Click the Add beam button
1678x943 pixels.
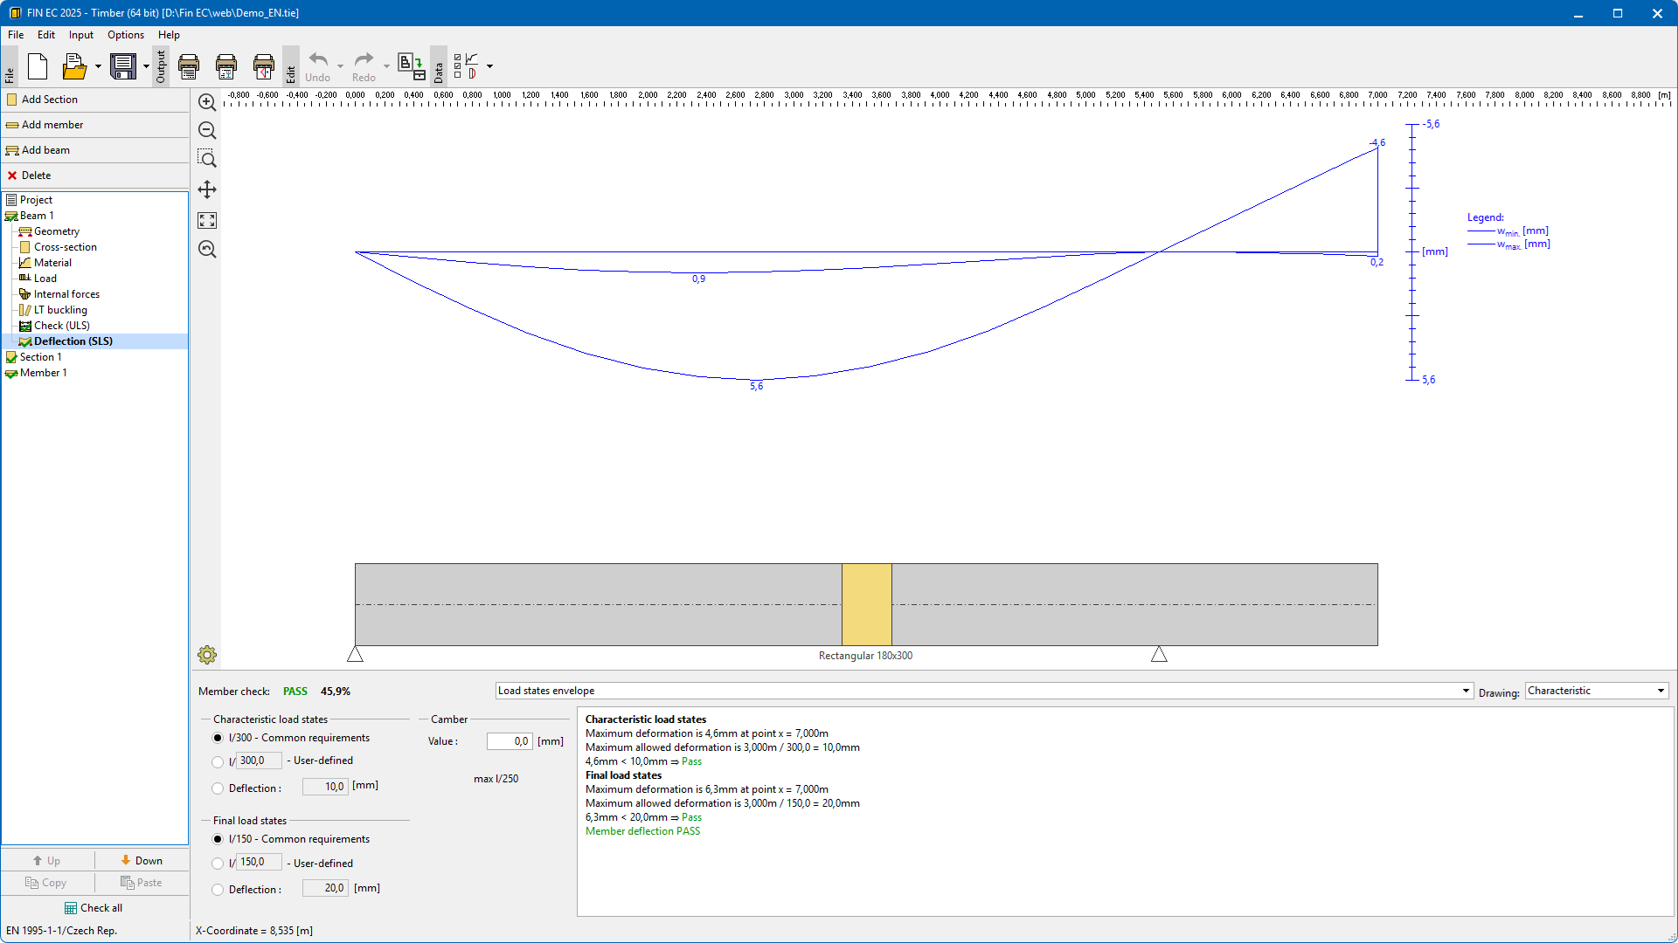45,150
